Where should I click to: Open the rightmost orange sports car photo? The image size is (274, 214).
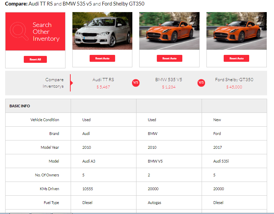coord(236,31)
